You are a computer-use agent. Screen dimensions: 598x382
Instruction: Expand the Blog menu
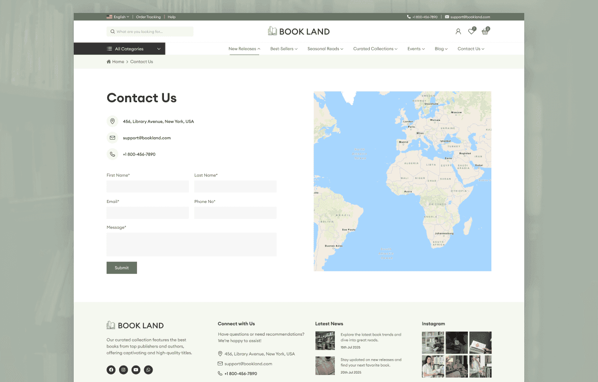click(441, 49)
